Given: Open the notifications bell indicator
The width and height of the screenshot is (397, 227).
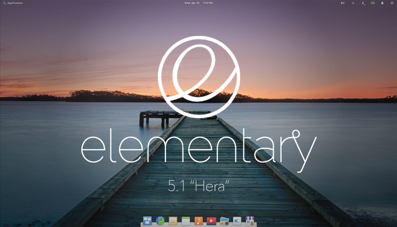Looking at the screenshot, I should point(382,3).
